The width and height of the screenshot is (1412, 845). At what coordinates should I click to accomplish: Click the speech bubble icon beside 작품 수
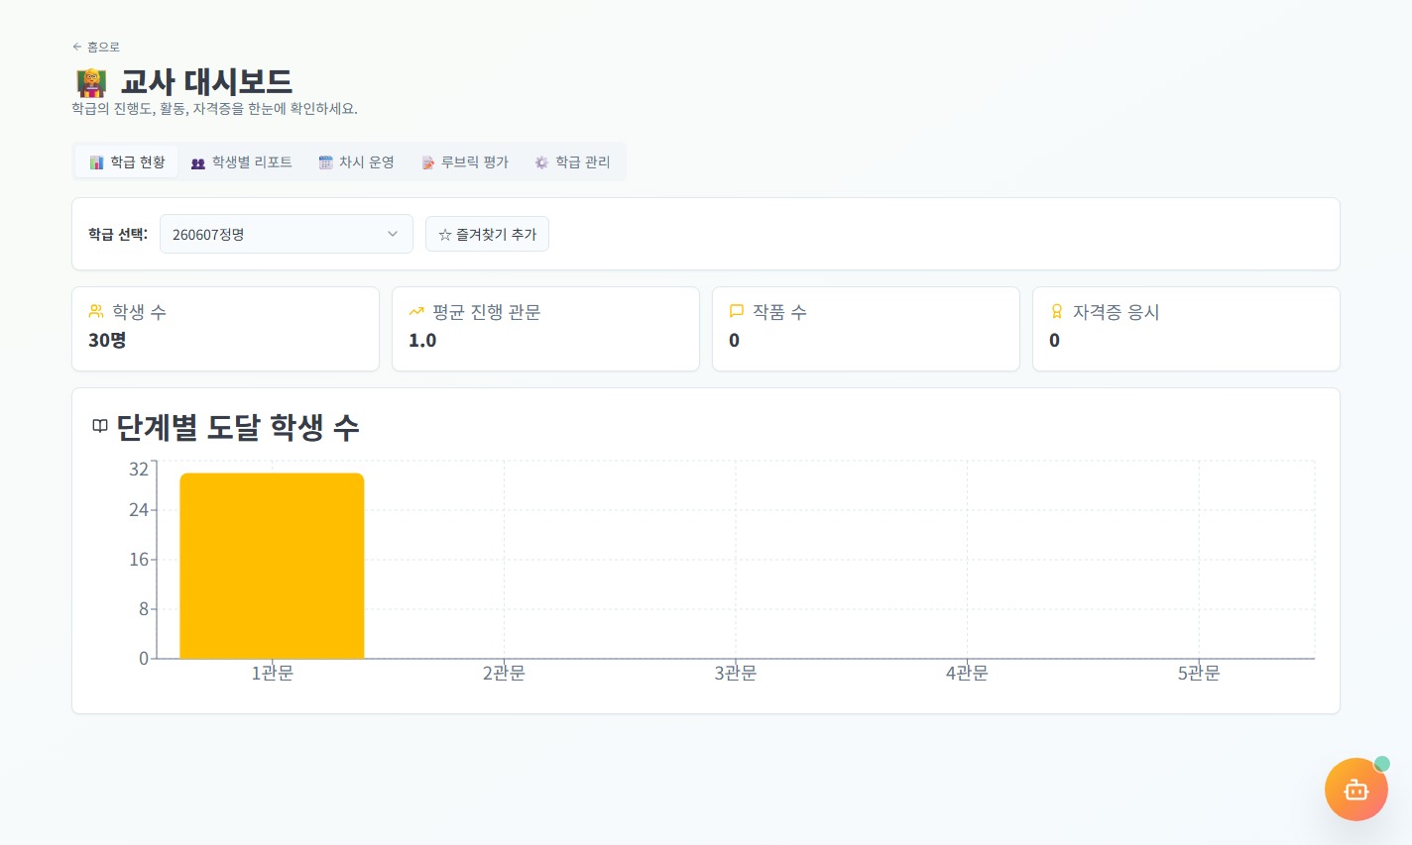(737, 311)
